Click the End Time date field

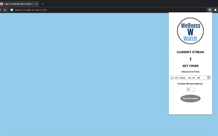[190, 78]
